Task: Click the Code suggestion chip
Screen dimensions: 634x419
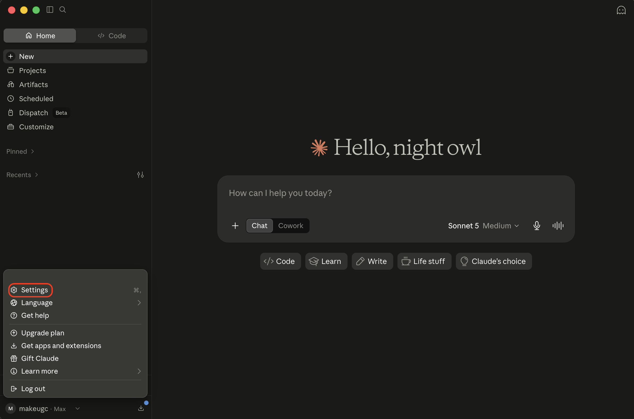Action: tap(280, 261)
